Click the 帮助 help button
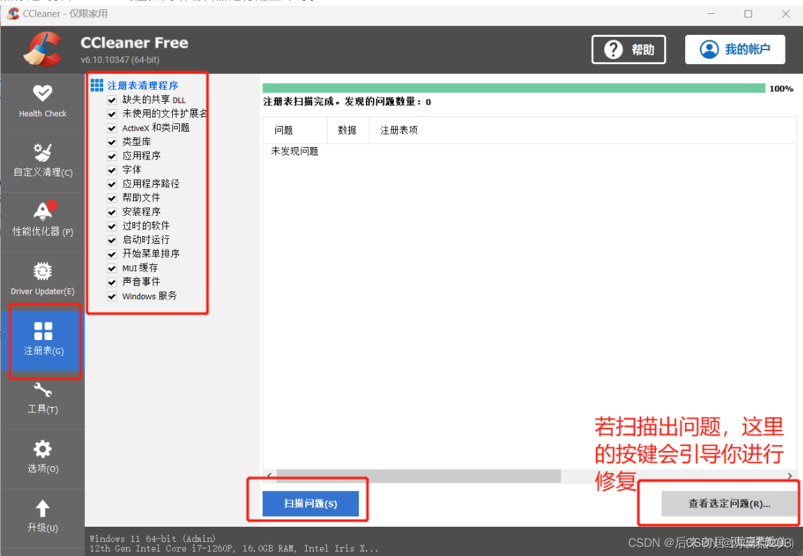The height and width of the screenshot is (556, 803). [x=628, y=49]
